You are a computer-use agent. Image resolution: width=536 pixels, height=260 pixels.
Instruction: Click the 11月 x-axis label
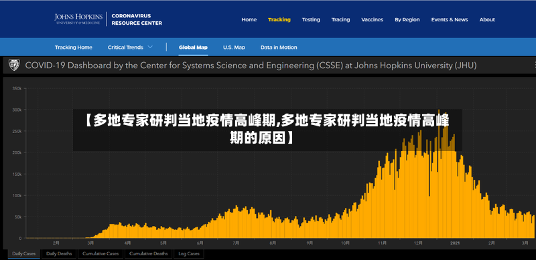tap(382, 243)
